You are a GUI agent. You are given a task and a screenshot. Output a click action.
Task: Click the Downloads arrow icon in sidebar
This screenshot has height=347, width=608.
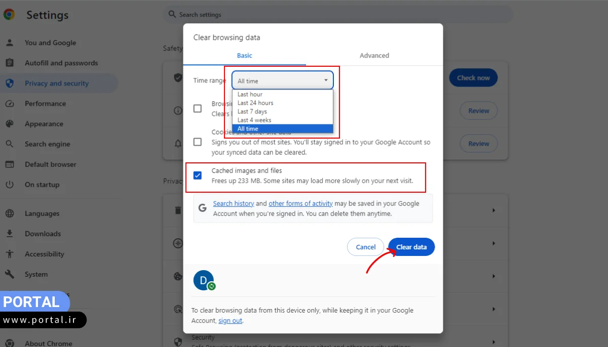point(10,234)
